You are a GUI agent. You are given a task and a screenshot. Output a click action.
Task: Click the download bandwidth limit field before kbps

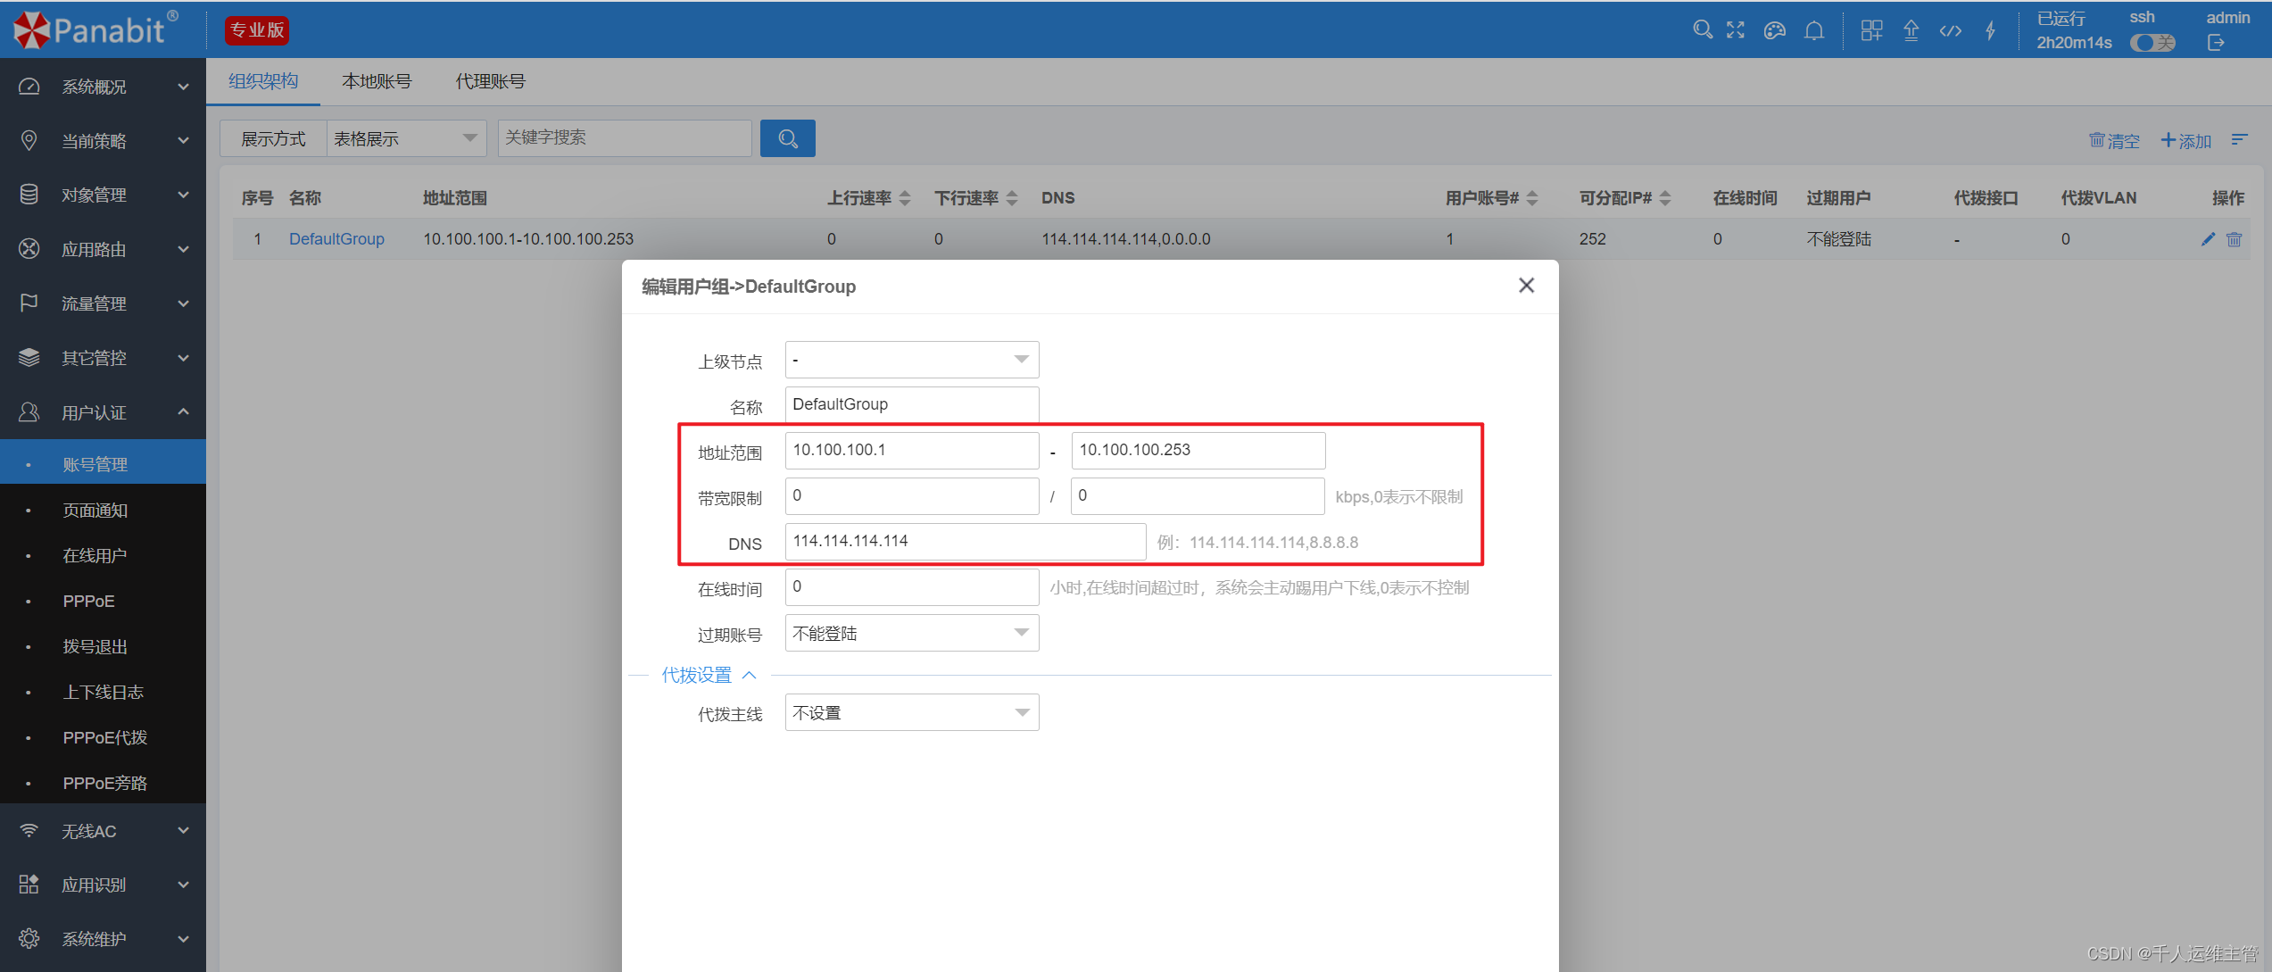tap(1198, 495)
